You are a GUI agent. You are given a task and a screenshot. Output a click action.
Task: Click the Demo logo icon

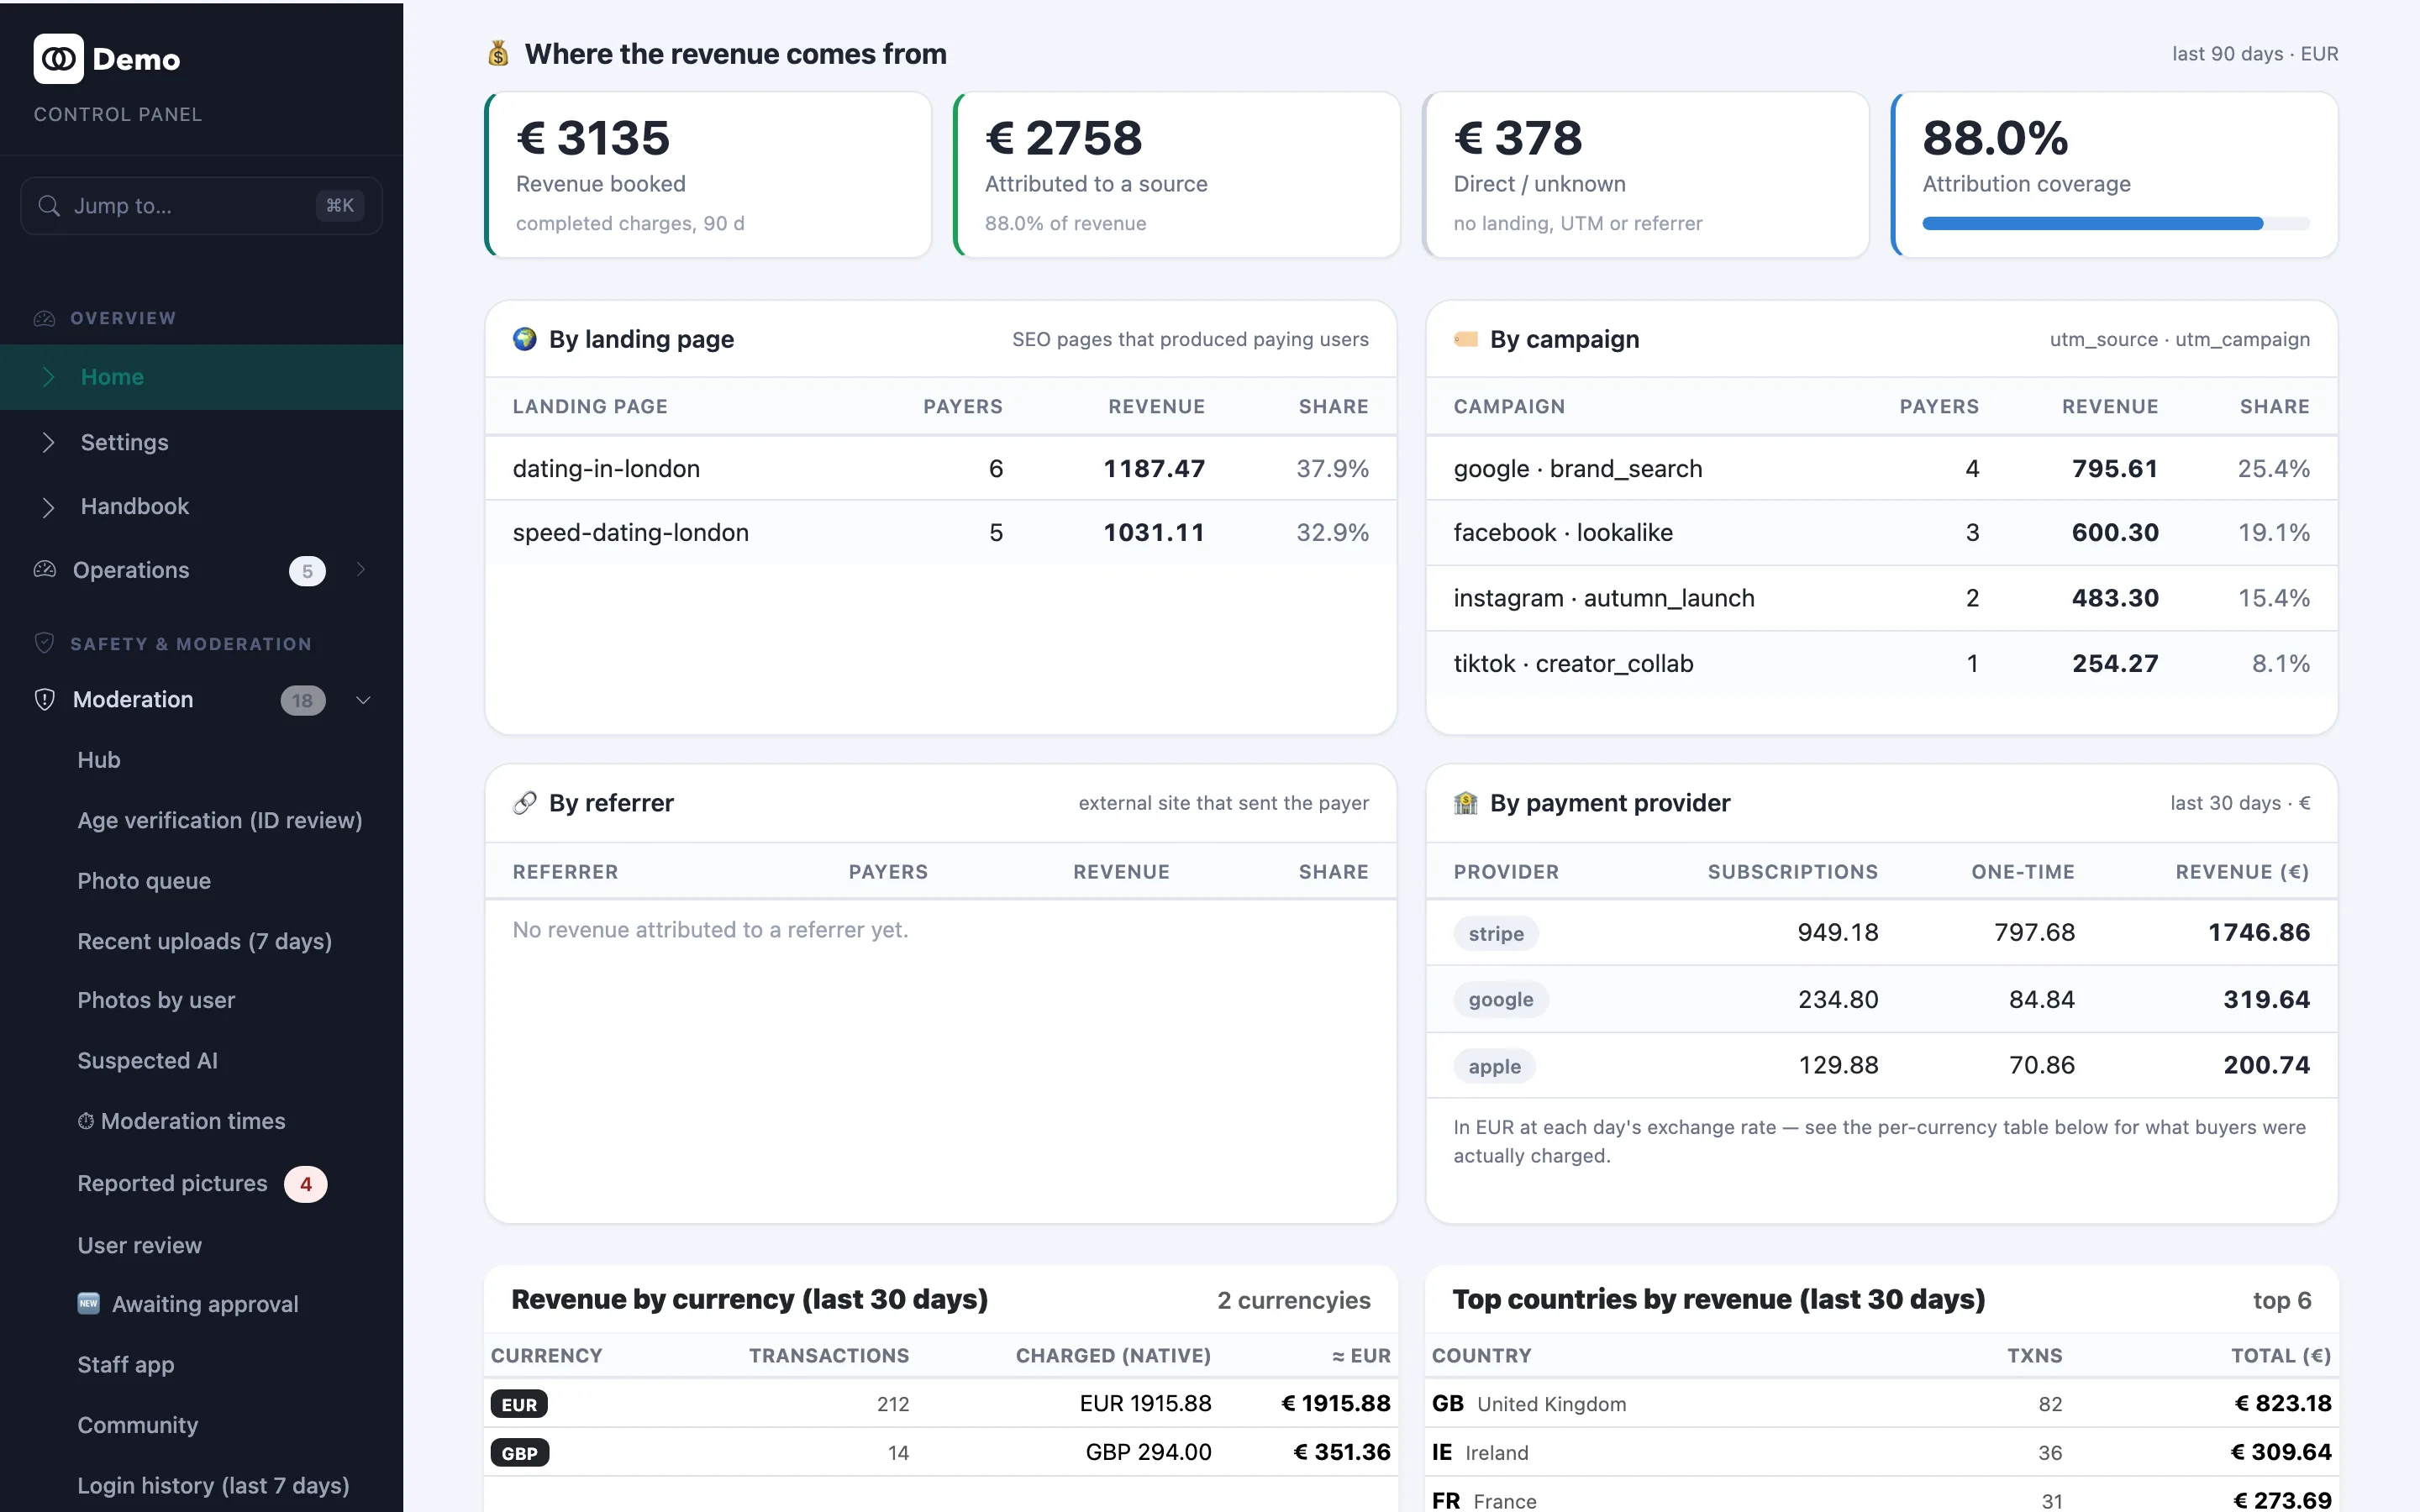[58, 59]
